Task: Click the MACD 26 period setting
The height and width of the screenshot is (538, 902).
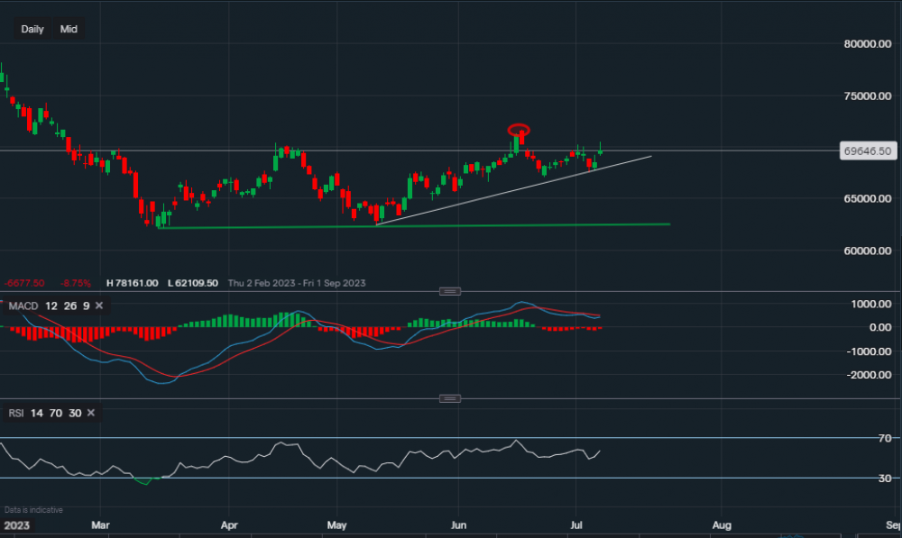Action: [x=67, y=306]
